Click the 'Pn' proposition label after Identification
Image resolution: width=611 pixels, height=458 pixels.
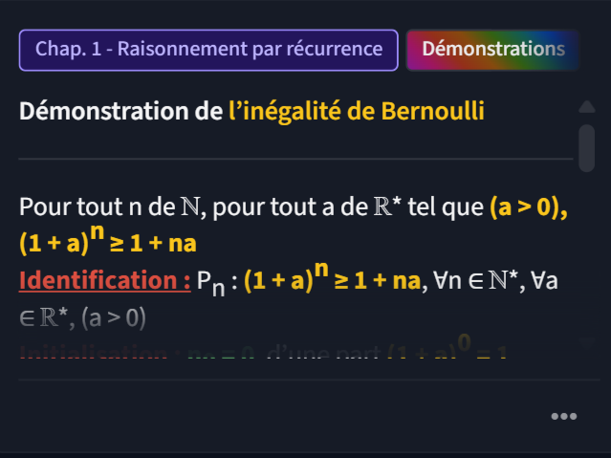(211, 284)
